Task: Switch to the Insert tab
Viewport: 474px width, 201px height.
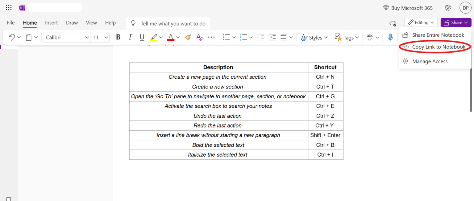Action: pos(51,23)
